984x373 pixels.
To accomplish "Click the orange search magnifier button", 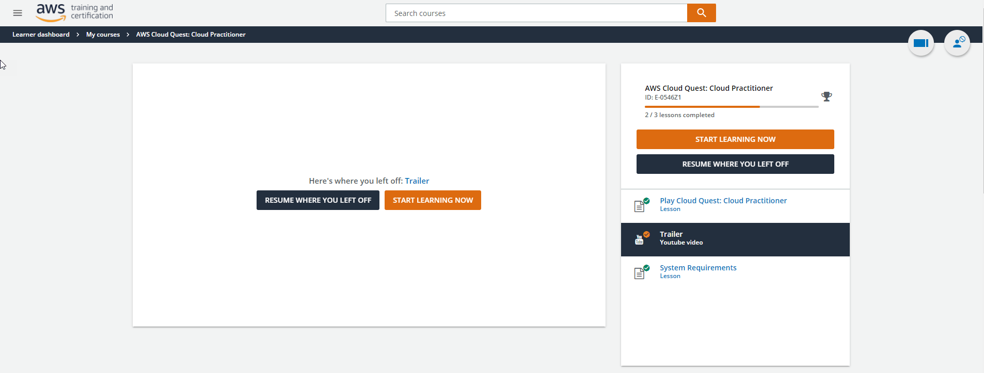I will (x=701, y=13).
